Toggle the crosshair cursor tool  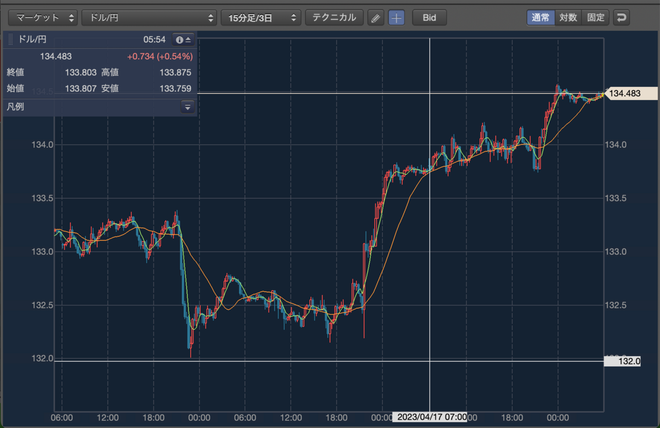396,18
